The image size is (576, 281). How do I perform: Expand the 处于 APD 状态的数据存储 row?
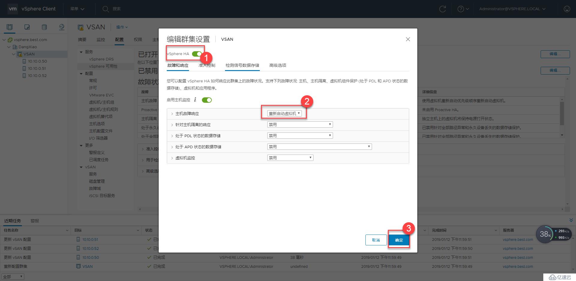click(x=172, y=147)
